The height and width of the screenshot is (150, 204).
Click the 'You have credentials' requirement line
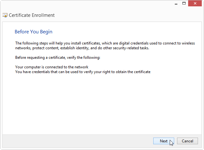(x=83, y=72)
